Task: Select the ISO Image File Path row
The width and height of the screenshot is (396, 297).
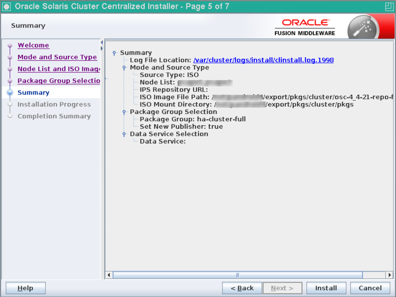Action: pos(266,97)
